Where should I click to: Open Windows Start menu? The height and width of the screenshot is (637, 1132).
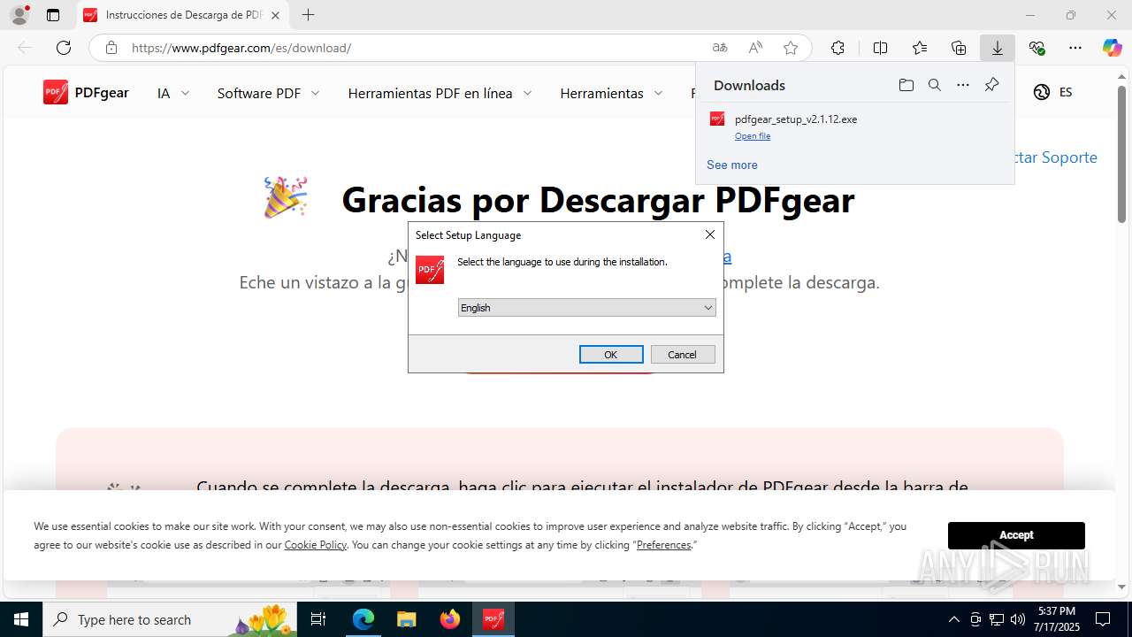point(21,619)
